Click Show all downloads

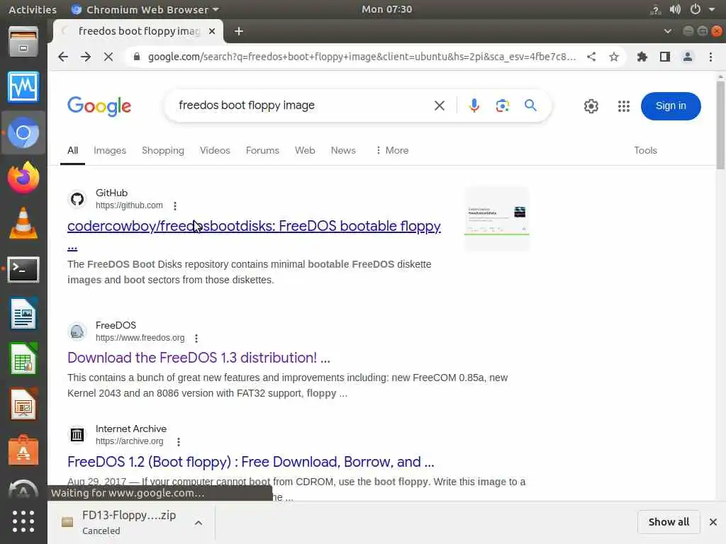669,522
